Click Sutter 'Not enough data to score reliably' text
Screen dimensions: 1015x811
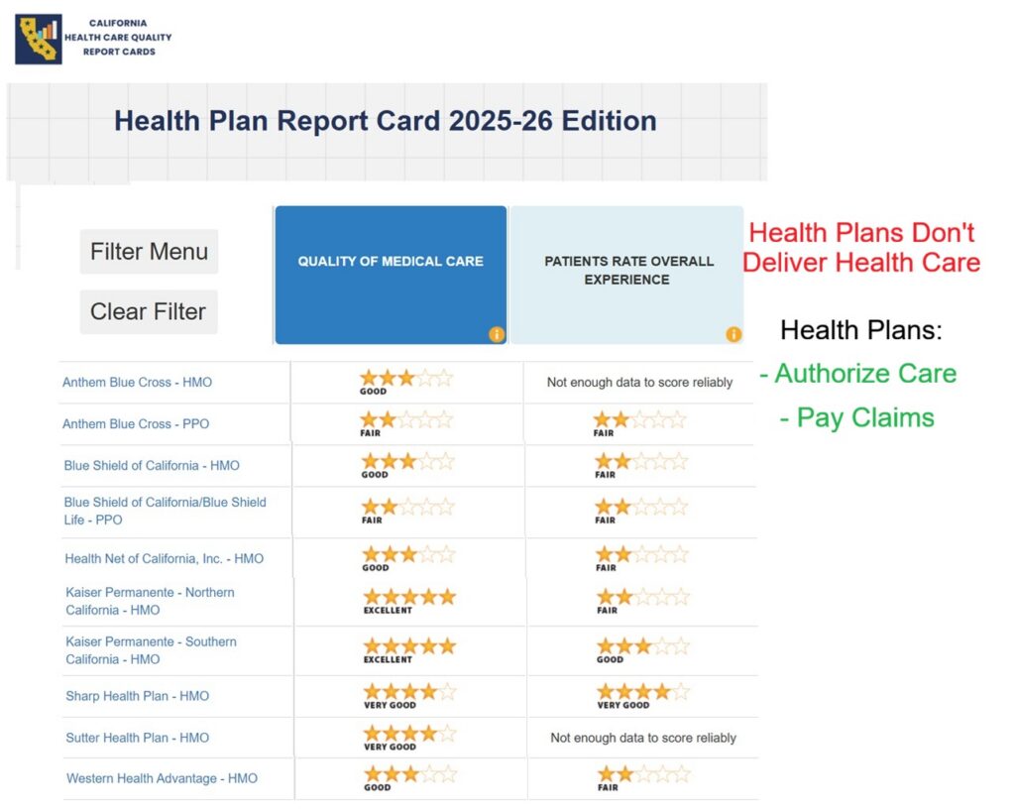(x=643, y=738)
